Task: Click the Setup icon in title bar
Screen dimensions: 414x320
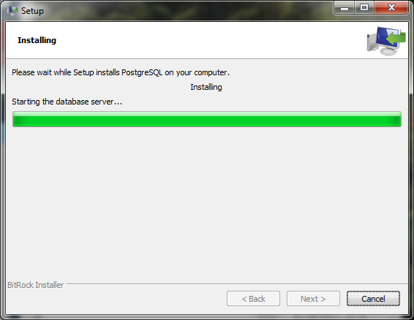Action: coord(12,11)
